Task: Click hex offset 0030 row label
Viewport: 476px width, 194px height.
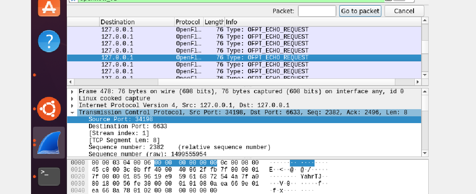Action: pos(78,183)
